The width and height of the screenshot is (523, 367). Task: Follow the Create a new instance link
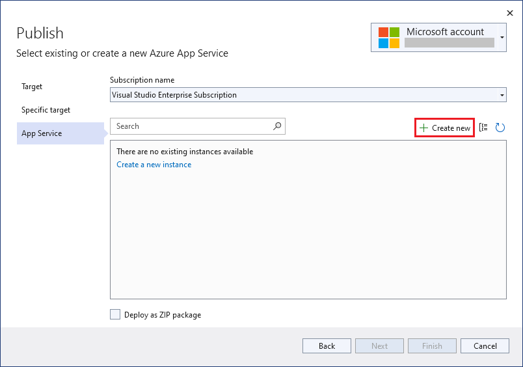(154, 165)
